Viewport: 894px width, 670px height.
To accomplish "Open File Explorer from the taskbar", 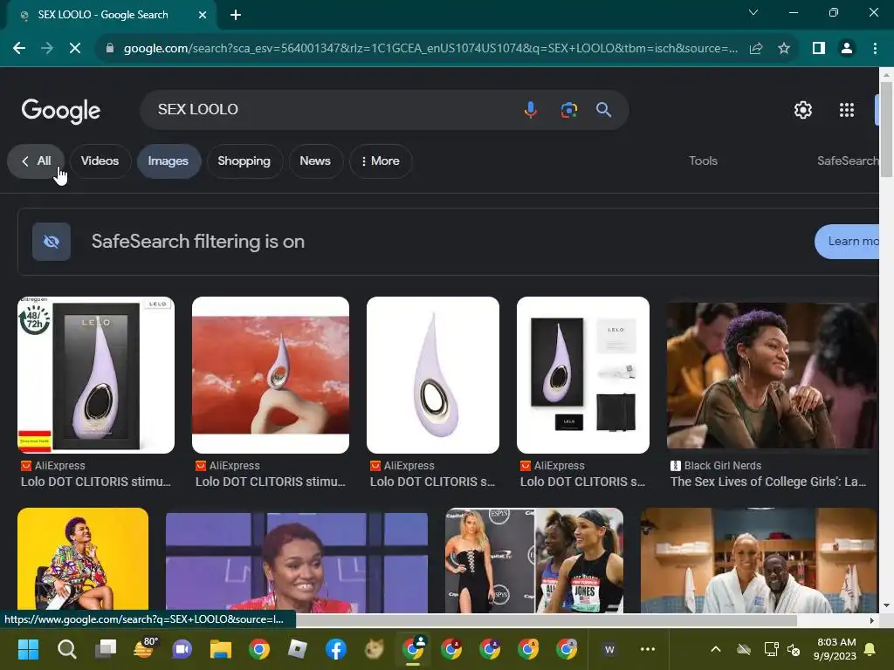I will pos(221,649).
